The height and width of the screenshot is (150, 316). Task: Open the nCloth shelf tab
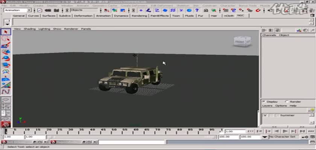coord(229,16)
